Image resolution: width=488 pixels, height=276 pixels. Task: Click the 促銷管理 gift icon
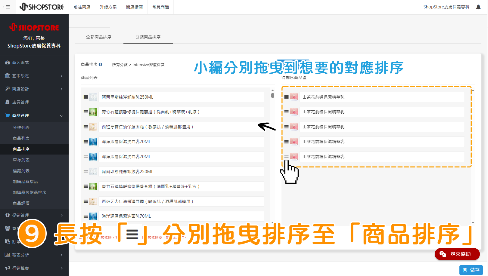coord(8,215)
